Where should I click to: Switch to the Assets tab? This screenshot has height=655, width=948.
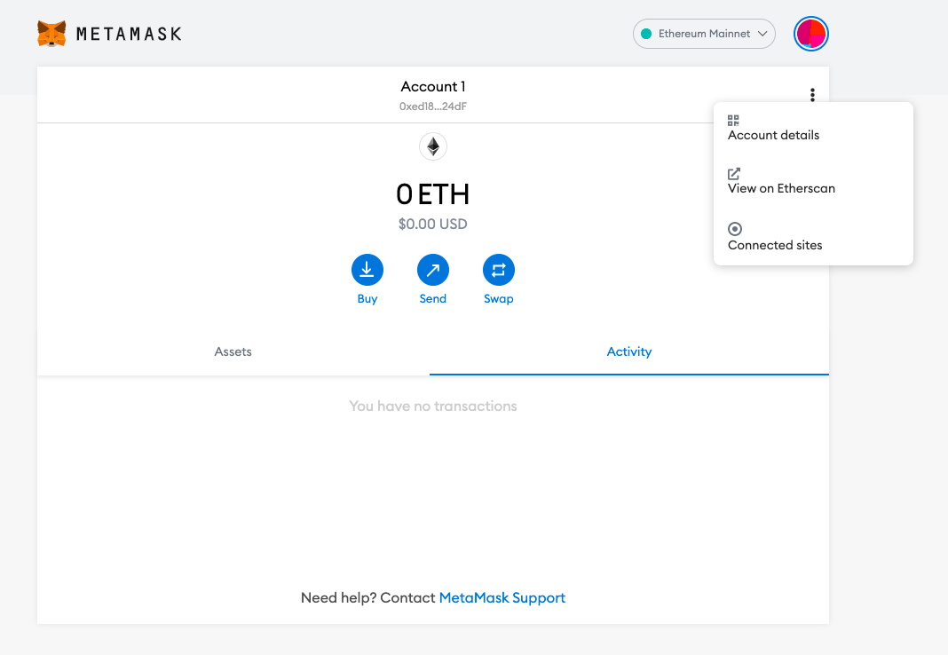click(x=233, y=351)
